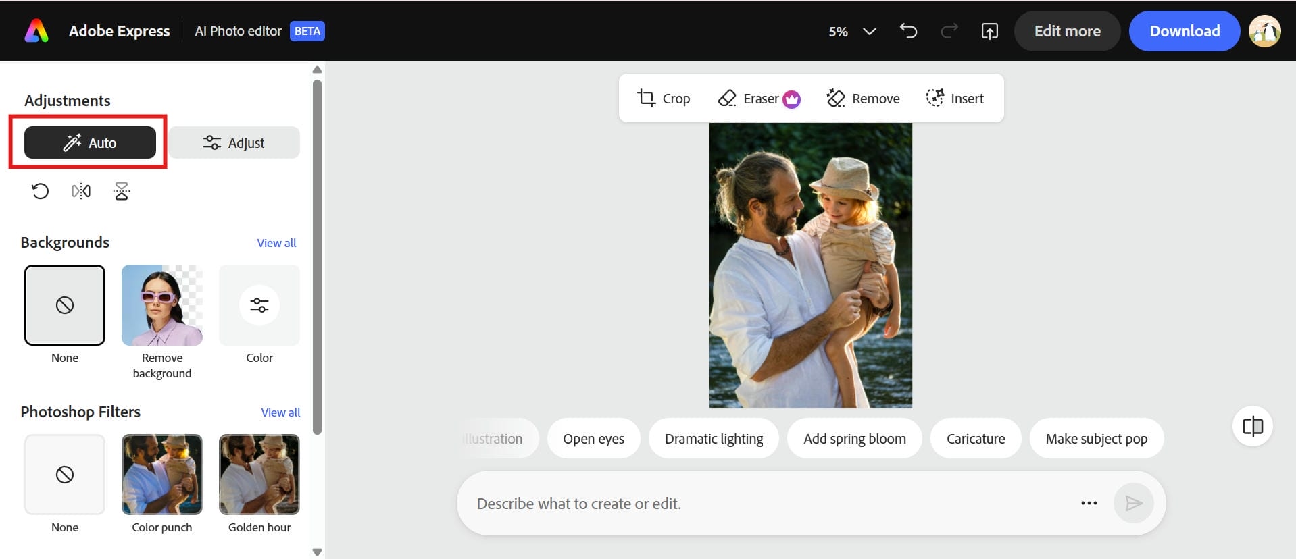Viewport: 1296px width, 559px height.
Task: Select the None Photoshop filter
Action: click(x=65, y=475)
